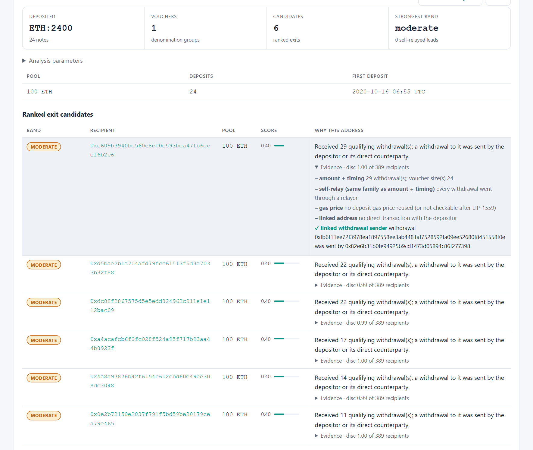Screen dimensions: 533x450
Task: Click MODERATE badge on 0x0e2b7215 row
Action: tap(44, 415)
